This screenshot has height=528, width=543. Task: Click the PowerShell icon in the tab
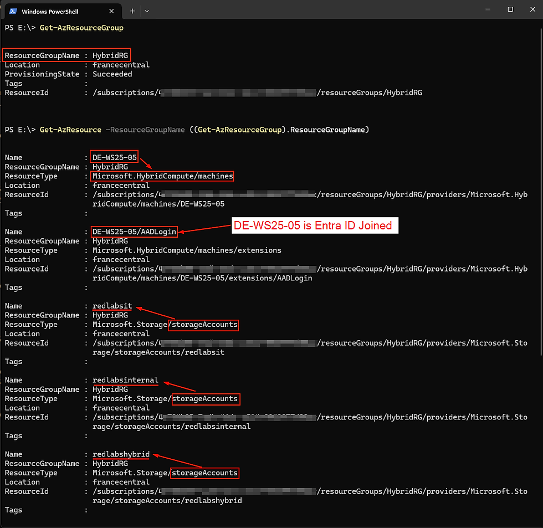[x=13, y=12]
